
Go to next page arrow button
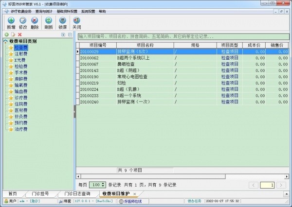point(281,185)
